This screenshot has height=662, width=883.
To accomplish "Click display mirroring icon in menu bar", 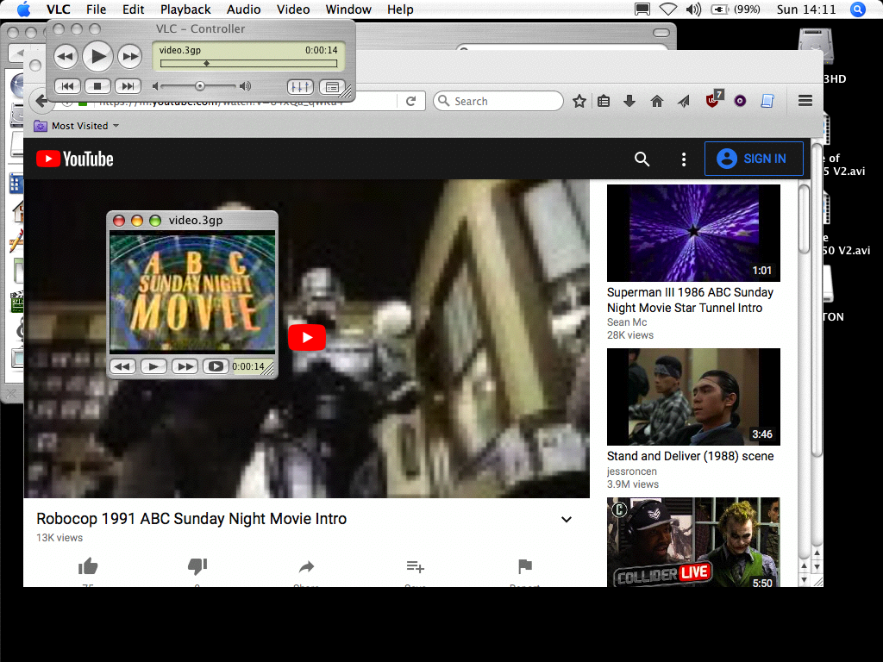I will click(642, 9).
